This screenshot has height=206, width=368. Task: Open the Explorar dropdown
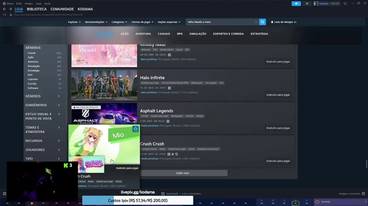click(x=74, y=22)
